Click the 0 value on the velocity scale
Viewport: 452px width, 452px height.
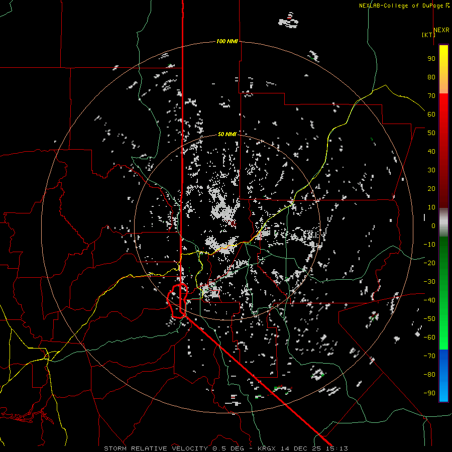click(433, 225)
